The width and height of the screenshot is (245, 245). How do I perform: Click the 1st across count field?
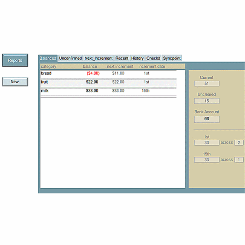pyautogui.click(x=239, y=143)
